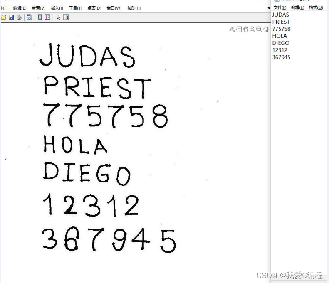Click the 367945 line in Notepad

pos(281,57)
